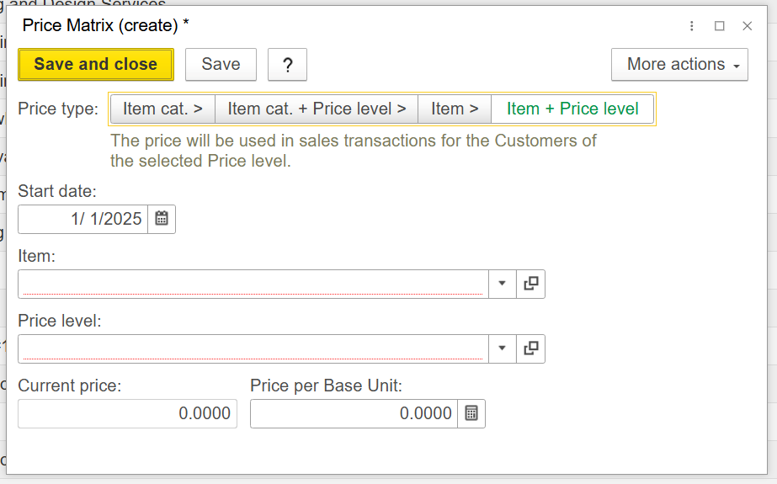Choose 'Item + Price level' price type
Viewport: 777px width, 484px height.
(572, 109)
